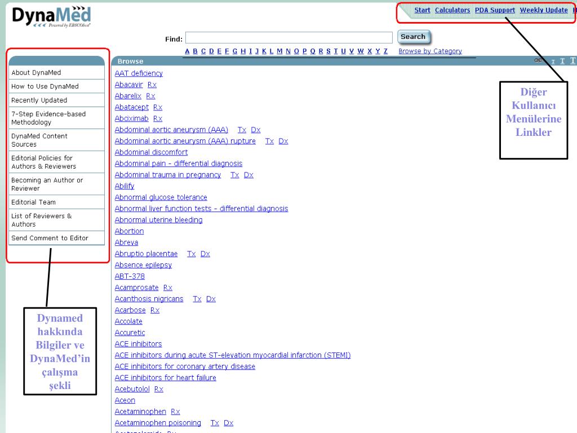This screenshot has width=577, height=433.
Task: Open Abdominal aortic aneurysm (AAA) topic
Action: [x=171, y=130]
